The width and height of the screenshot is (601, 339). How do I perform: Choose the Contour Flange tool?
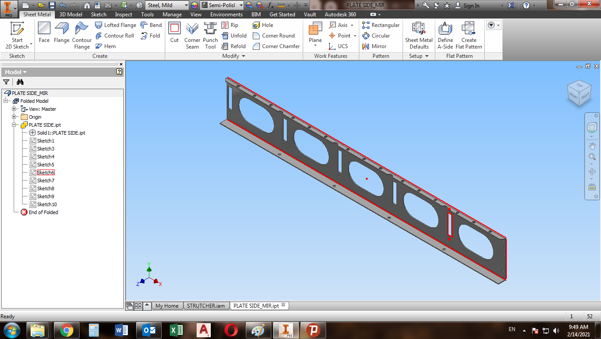click(x=82, y=35)
